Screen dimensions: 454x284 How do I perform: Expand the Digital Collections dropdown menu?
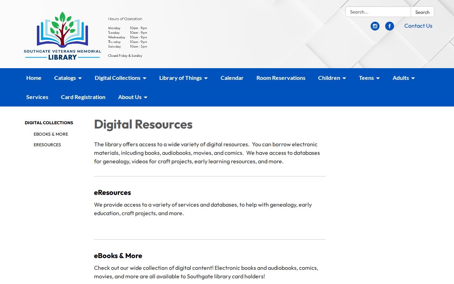[x=121, y=78]
